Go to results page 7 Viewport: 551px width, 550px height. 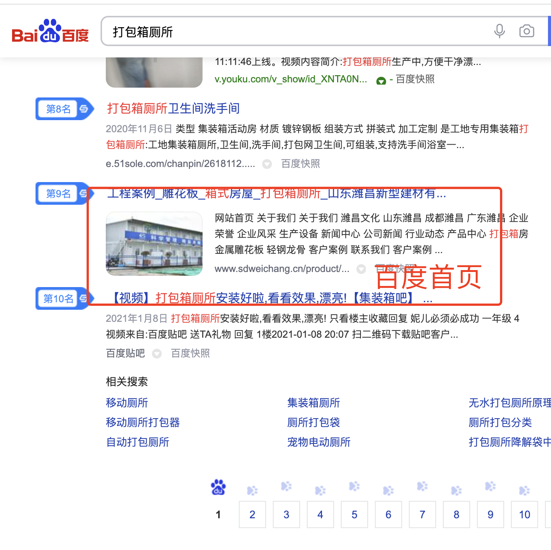423,514
